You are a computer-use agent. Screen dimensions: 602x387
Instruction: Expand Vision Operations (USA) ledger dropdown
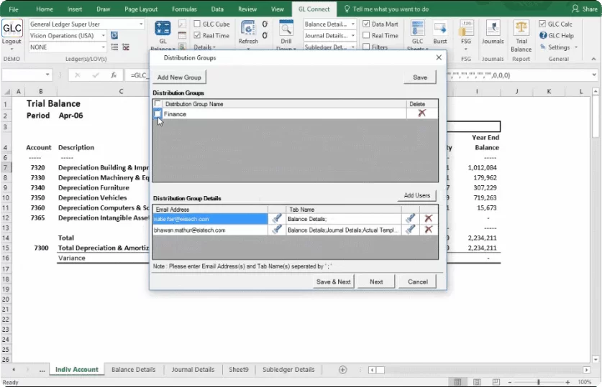click(104, 36)
